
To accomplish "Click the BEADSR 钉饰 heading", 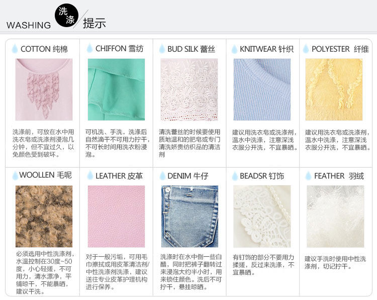I will [x=262, y=176].
